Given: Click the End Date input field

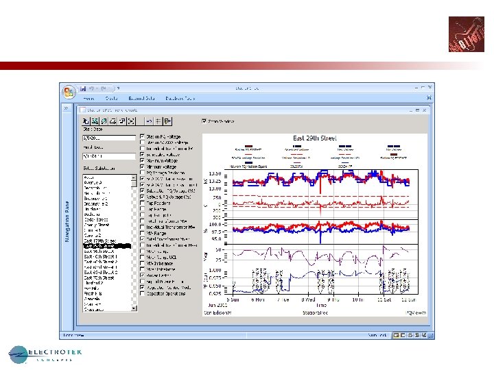Looking at the screenshot, I should 109,156.
